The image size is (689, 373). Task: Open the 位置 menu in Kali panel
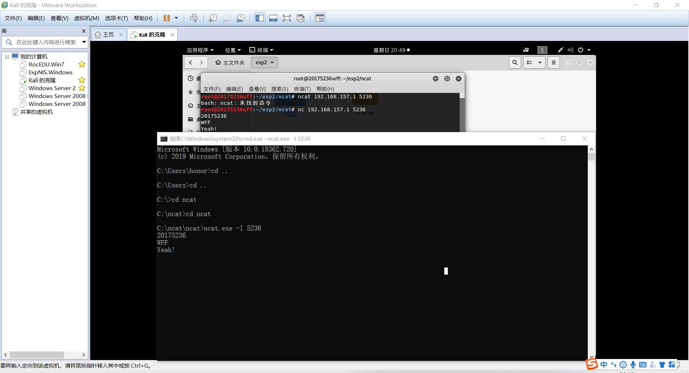[x=233, y=50]
